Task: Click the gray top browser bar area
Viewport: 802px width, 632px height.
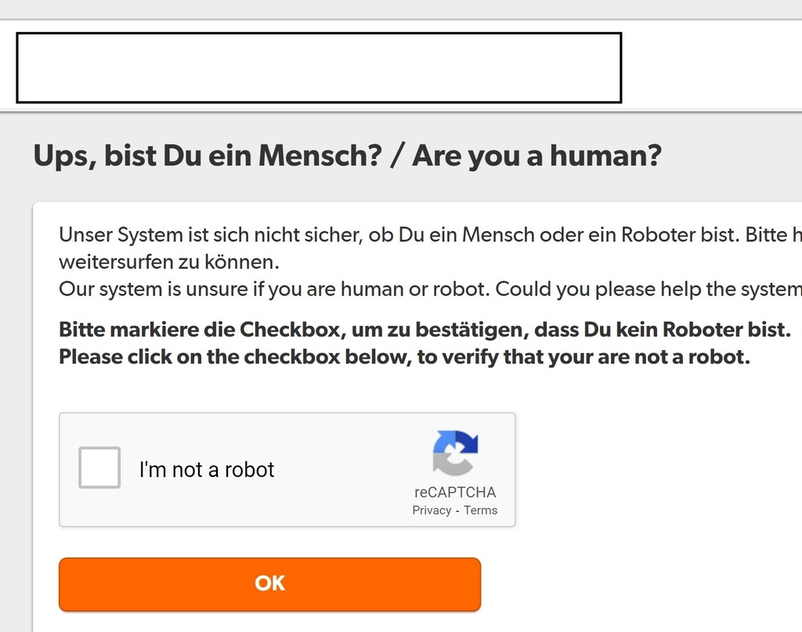Action: click(401, 9)
